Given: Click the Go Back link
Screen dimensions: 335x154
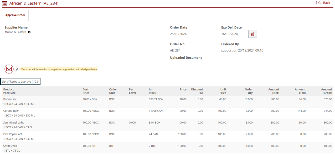Looking at the screenshot, I should pyautogui.click(x=322, y=3).
